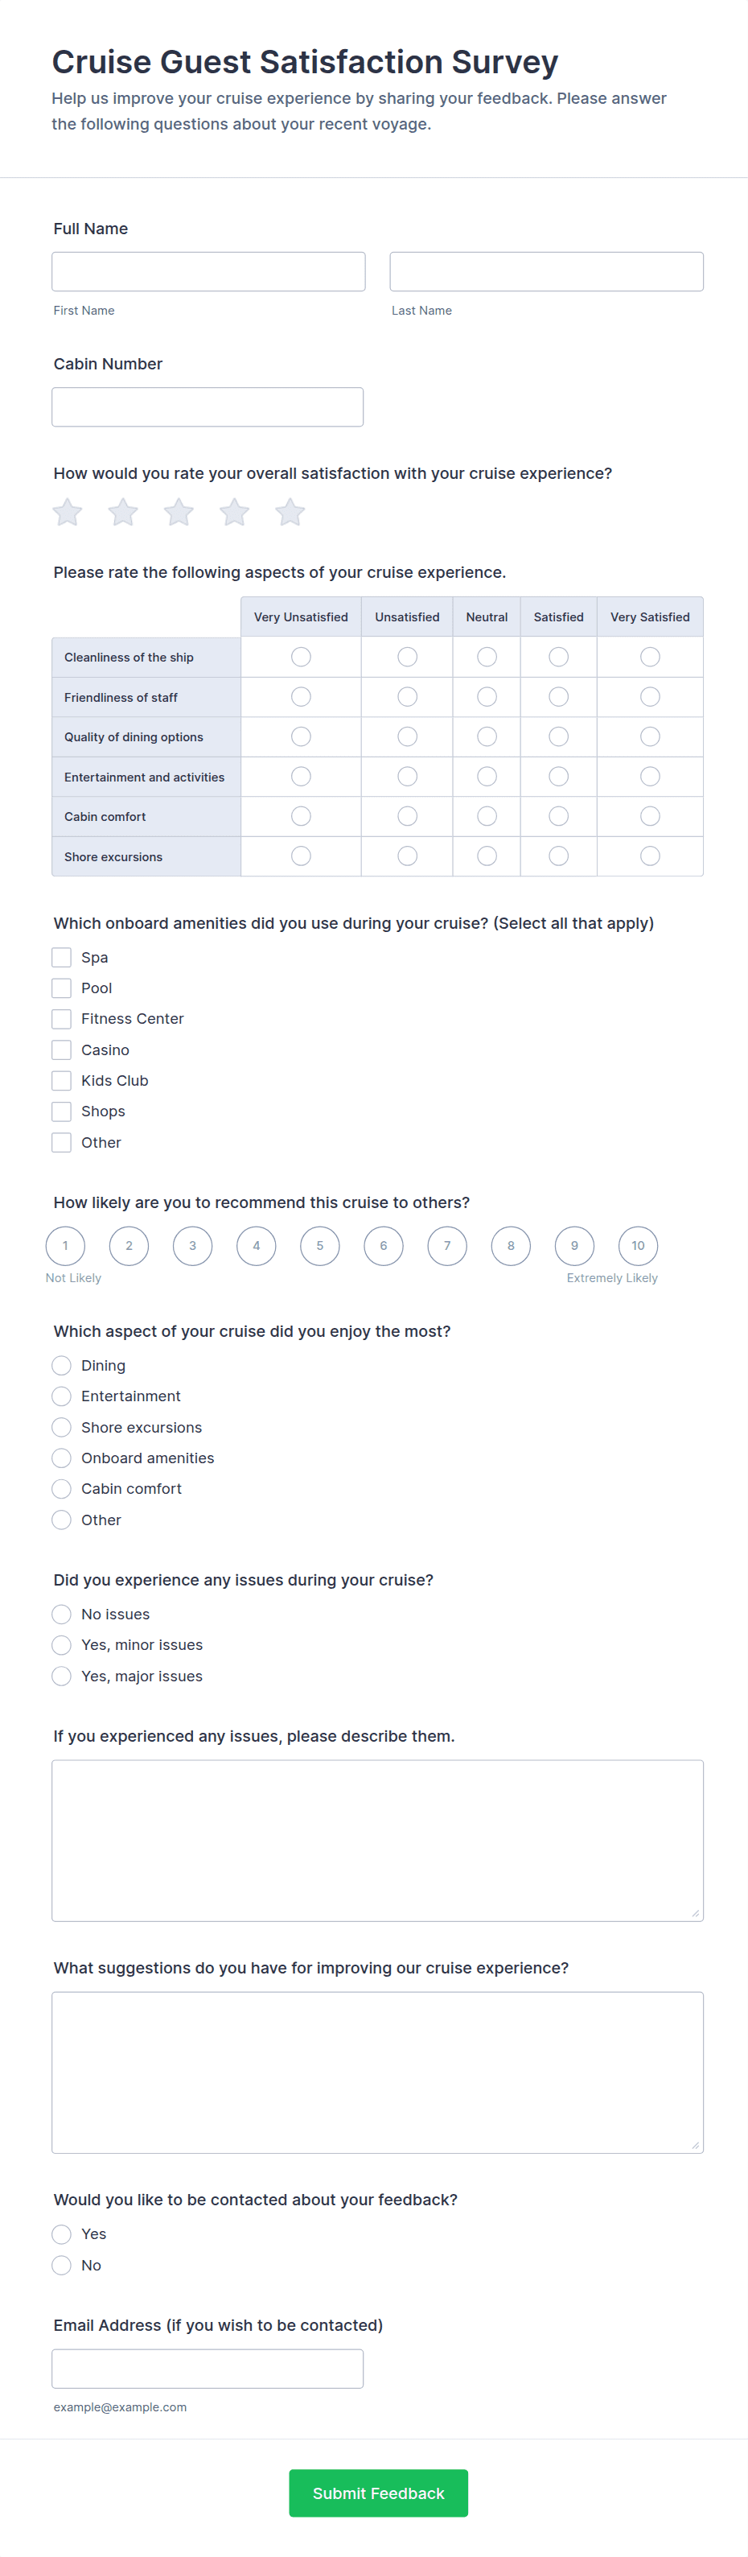The image size is (748, 2557).
Task: Click the Cabin Number text box
Action: [208, 407]
